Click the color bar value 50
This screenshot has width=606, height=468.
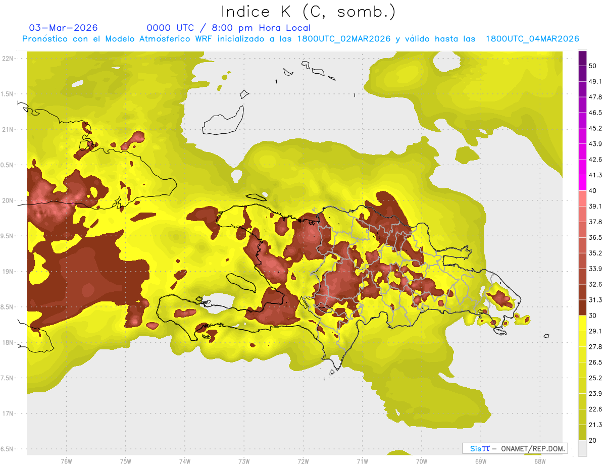593,66
